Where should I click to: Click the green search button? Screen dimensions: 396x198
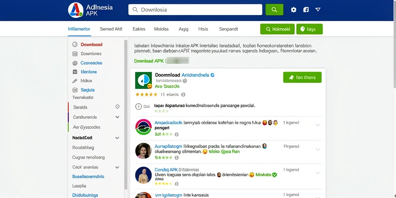click(274, 10)
